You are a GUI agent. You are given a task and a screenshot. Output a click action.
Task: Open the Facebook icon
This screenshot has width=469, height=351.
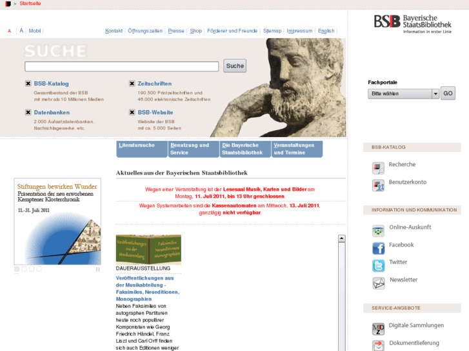(378, 248)
